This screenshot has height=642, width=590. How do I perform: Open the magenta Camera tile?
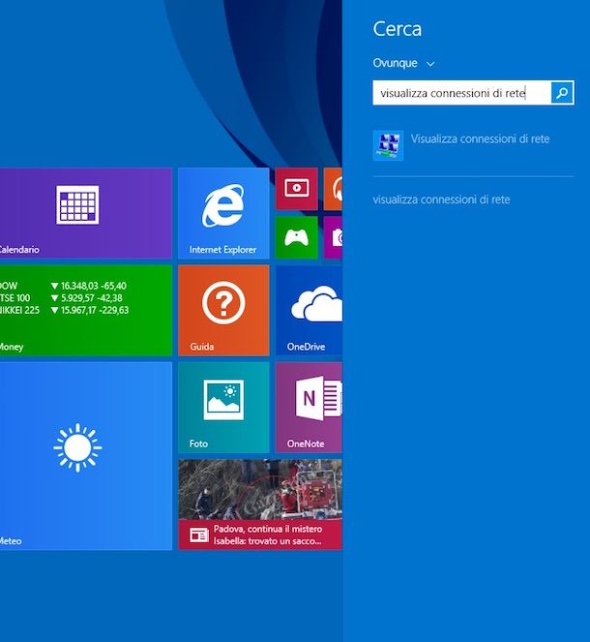333,237
